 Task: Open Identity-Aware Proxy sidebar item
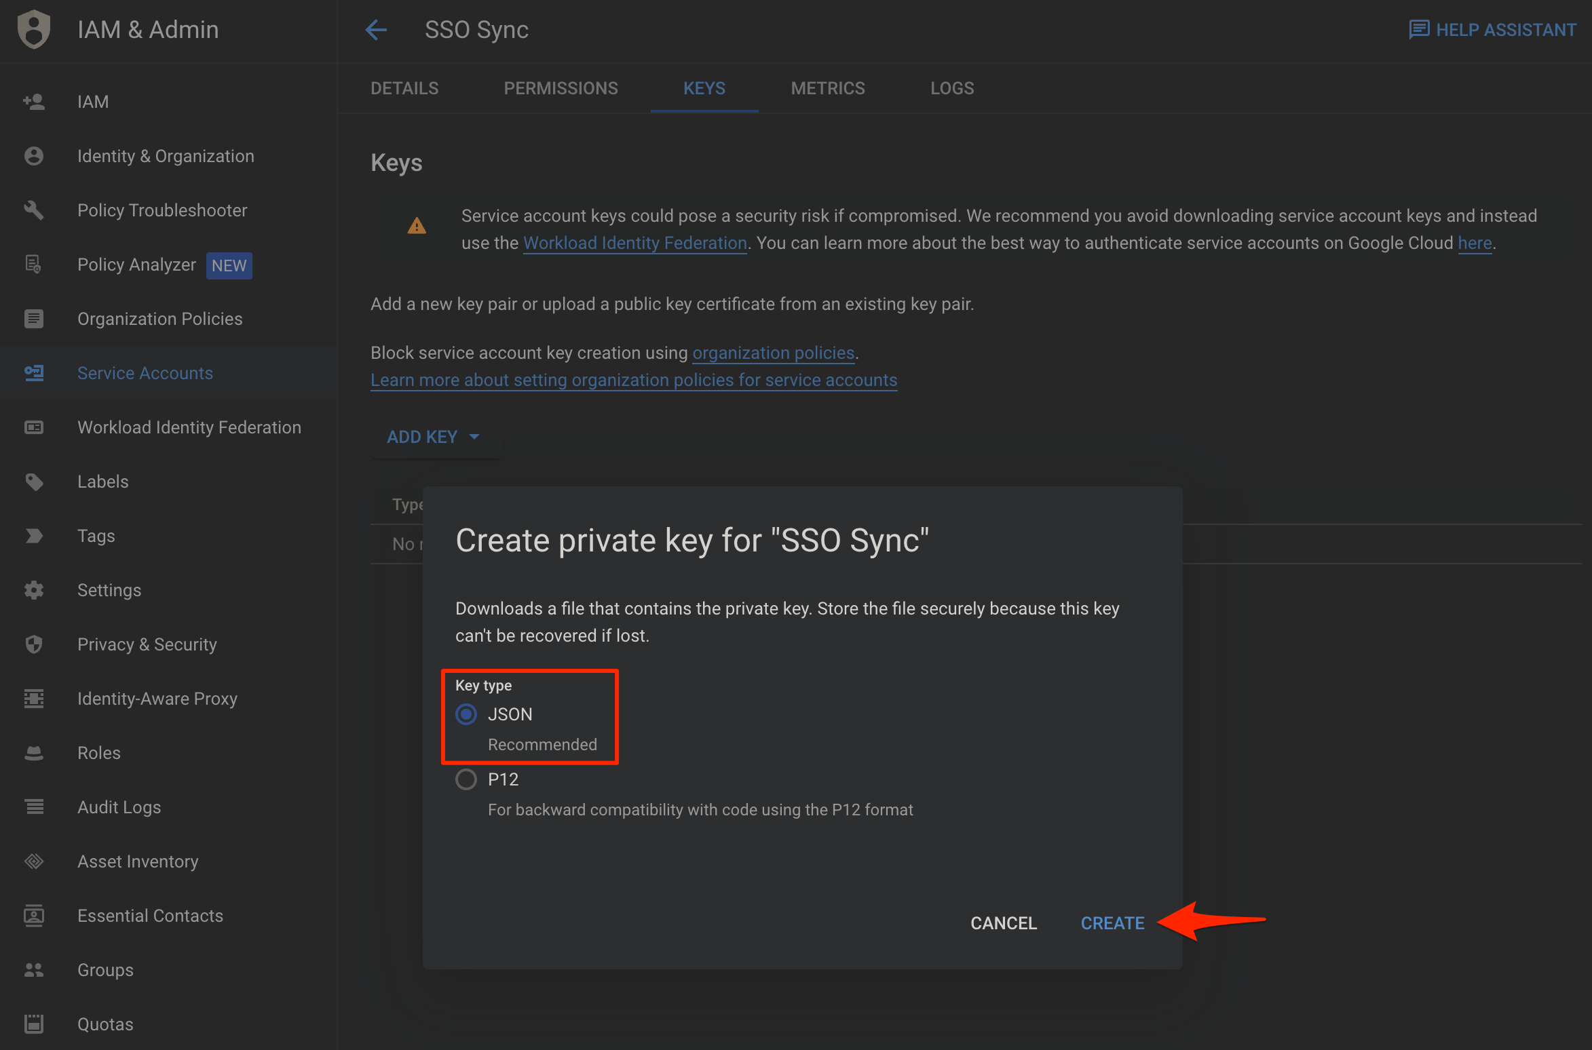168,699
